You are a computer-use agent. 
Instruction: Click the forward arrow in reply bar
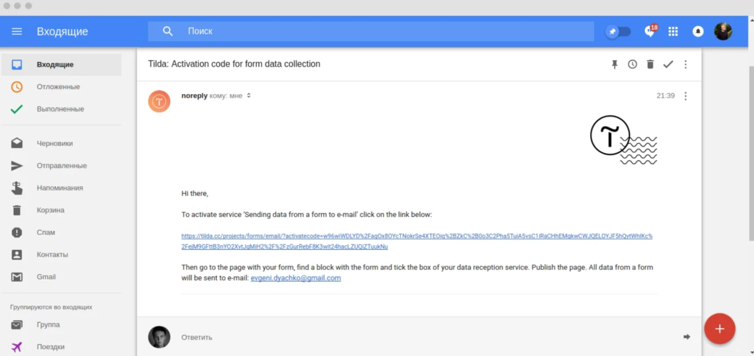(687, 337)
